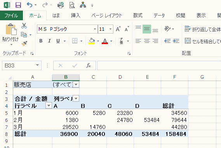Open the font name combo box arrow
This screenshot has height=148, width=221.
click(95, 29)
